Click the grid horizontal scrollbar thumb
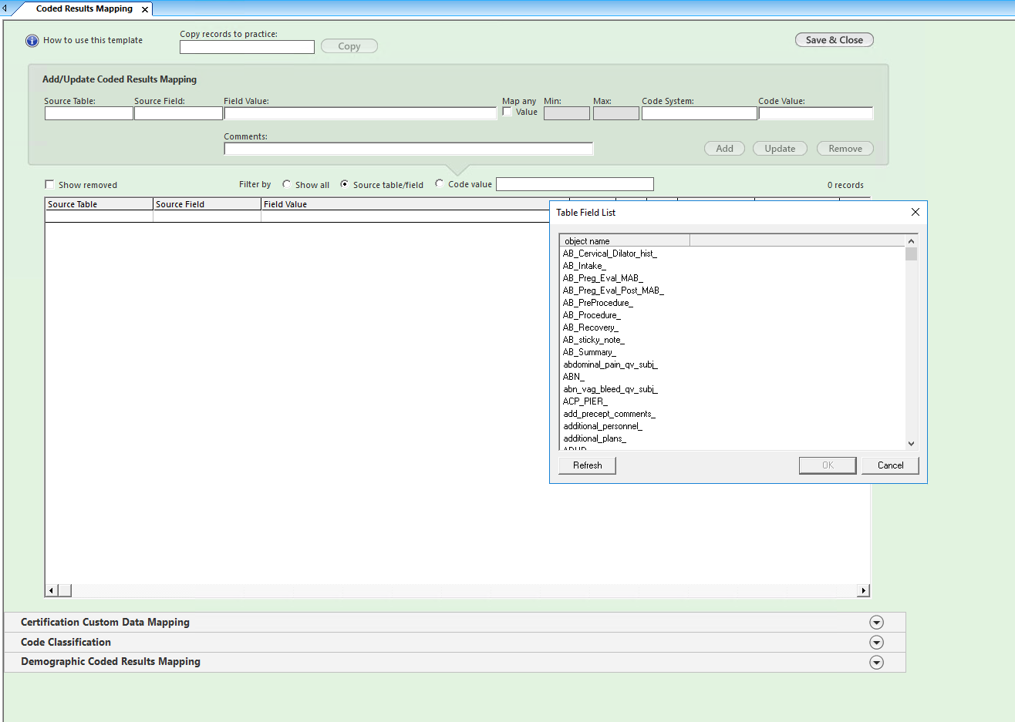This screenshot has height=722, width=1015. tap(65, 590)
